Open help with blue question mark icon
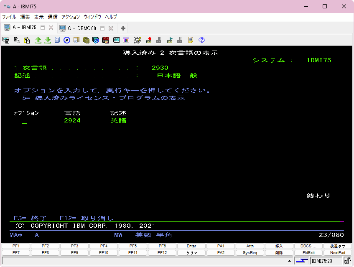 pyautogui.click(x=202, y=40)
